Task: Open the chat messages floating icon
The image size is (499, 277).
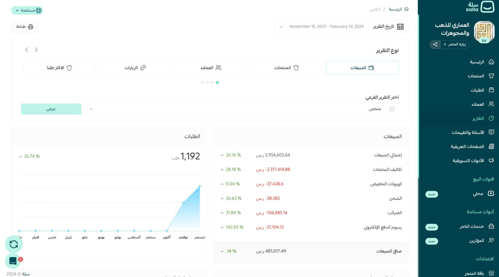Action: (13, 261)
